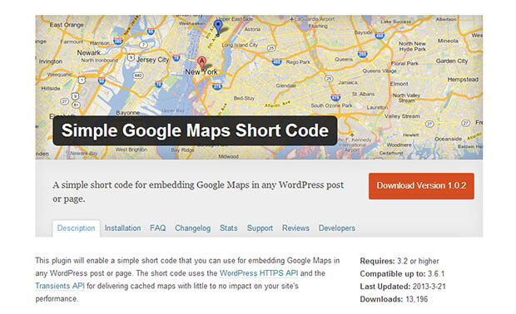The height and width of the screenshot is (314, 516).
Task: Click the 'Compatible up to: 3.6.1' text
Action: [x=402, y=274]
